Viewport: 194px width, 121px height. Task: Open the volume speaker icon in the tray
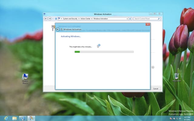click(180, 119)
